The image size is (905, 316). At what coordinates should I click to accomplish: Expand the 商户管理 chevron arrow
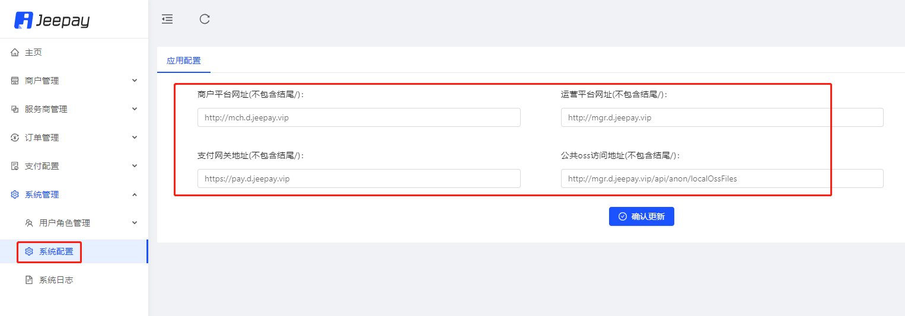coord(135,80)
